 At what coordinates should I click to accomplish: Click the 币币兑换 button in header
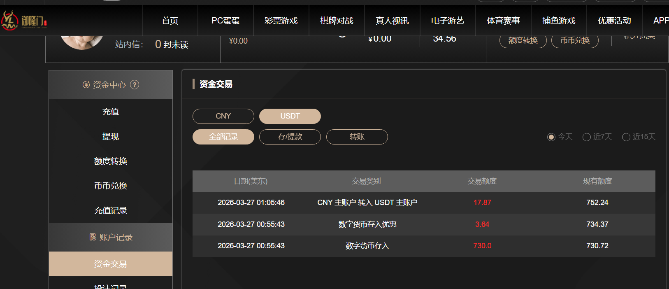click(575, 40)
